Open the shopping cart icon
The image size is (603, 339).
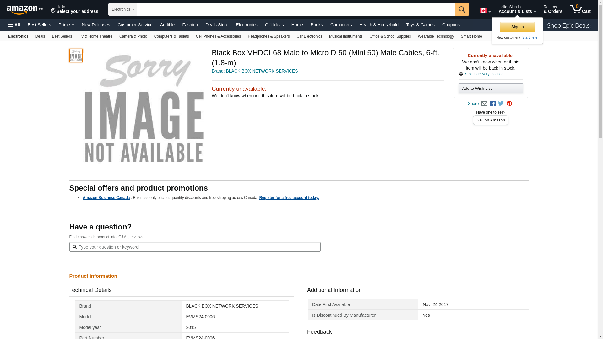(580, 9)
